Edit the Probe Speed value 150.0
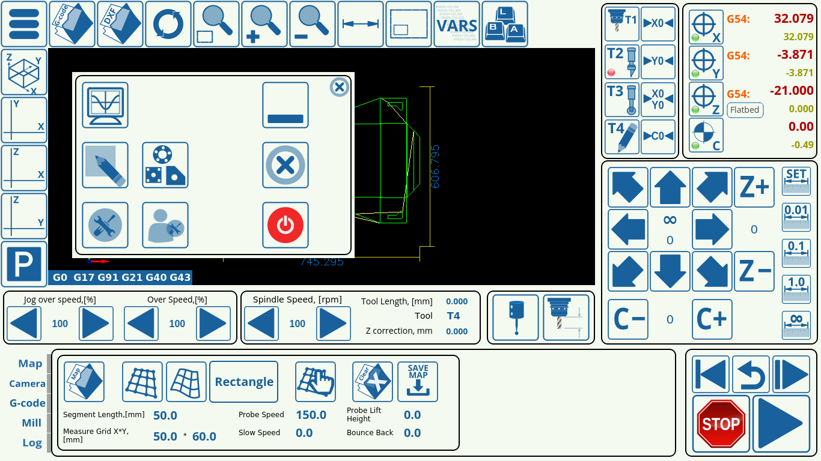The image size is (821, 461). [x=311, y=415]
